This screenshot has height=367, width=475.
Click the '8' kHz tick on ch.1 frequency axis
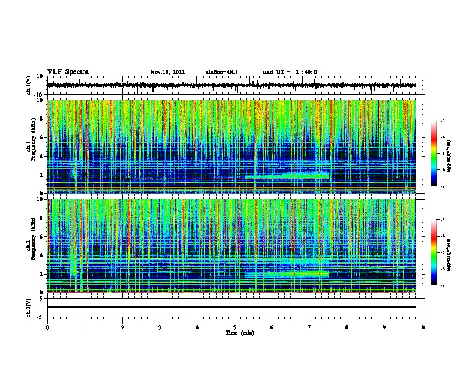coord(41,119)
